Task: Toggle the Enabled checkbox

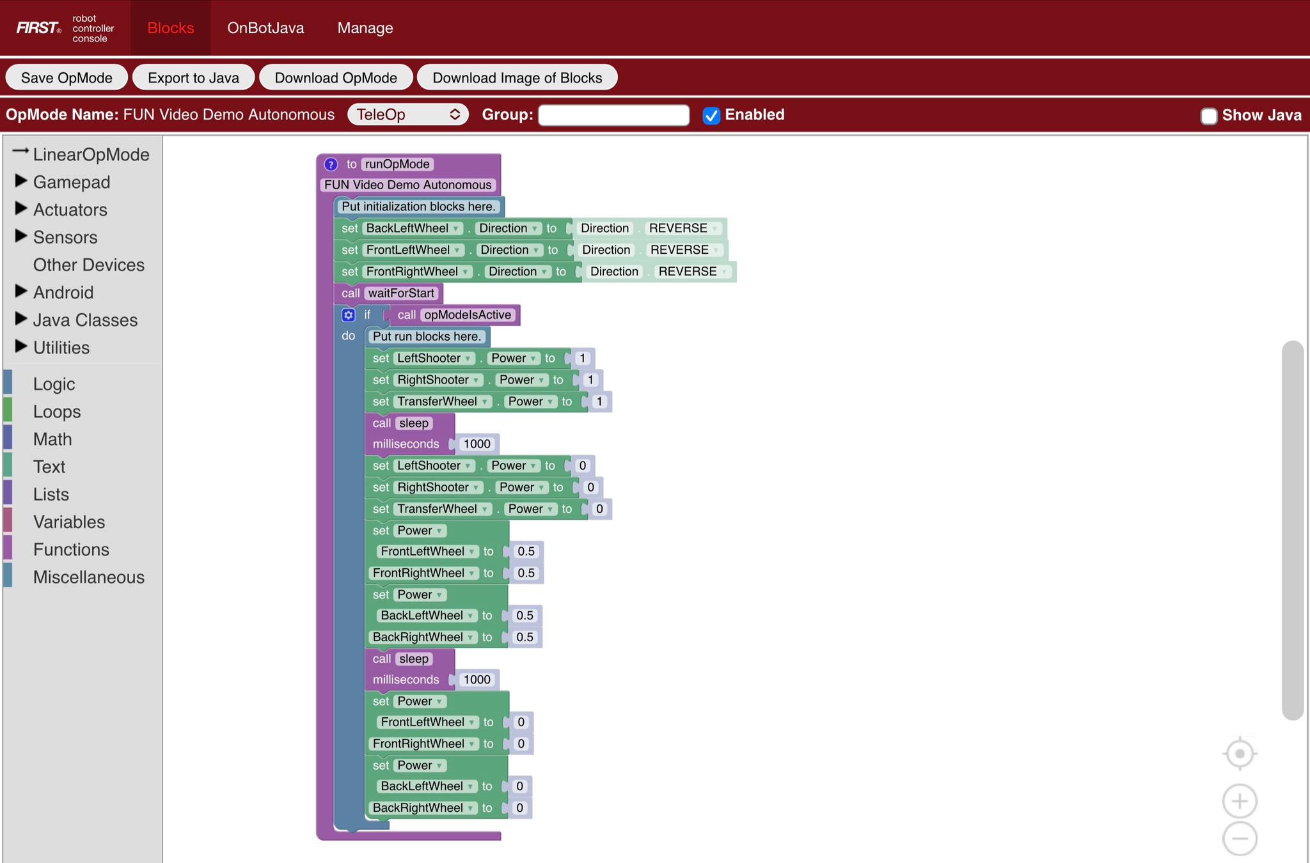Action: 711,115
